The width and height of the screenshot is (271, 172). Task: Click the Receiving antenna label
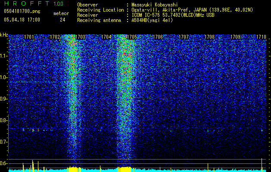(99, 20)
